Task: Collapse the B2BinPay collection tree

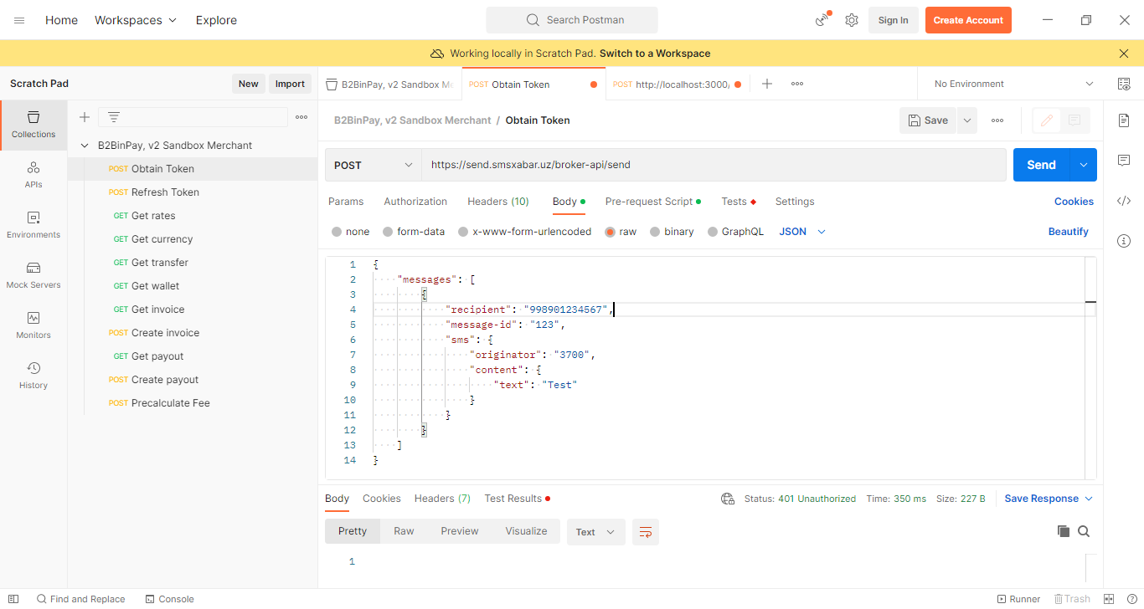Action: pyautogui.click(x=84, y=146)
